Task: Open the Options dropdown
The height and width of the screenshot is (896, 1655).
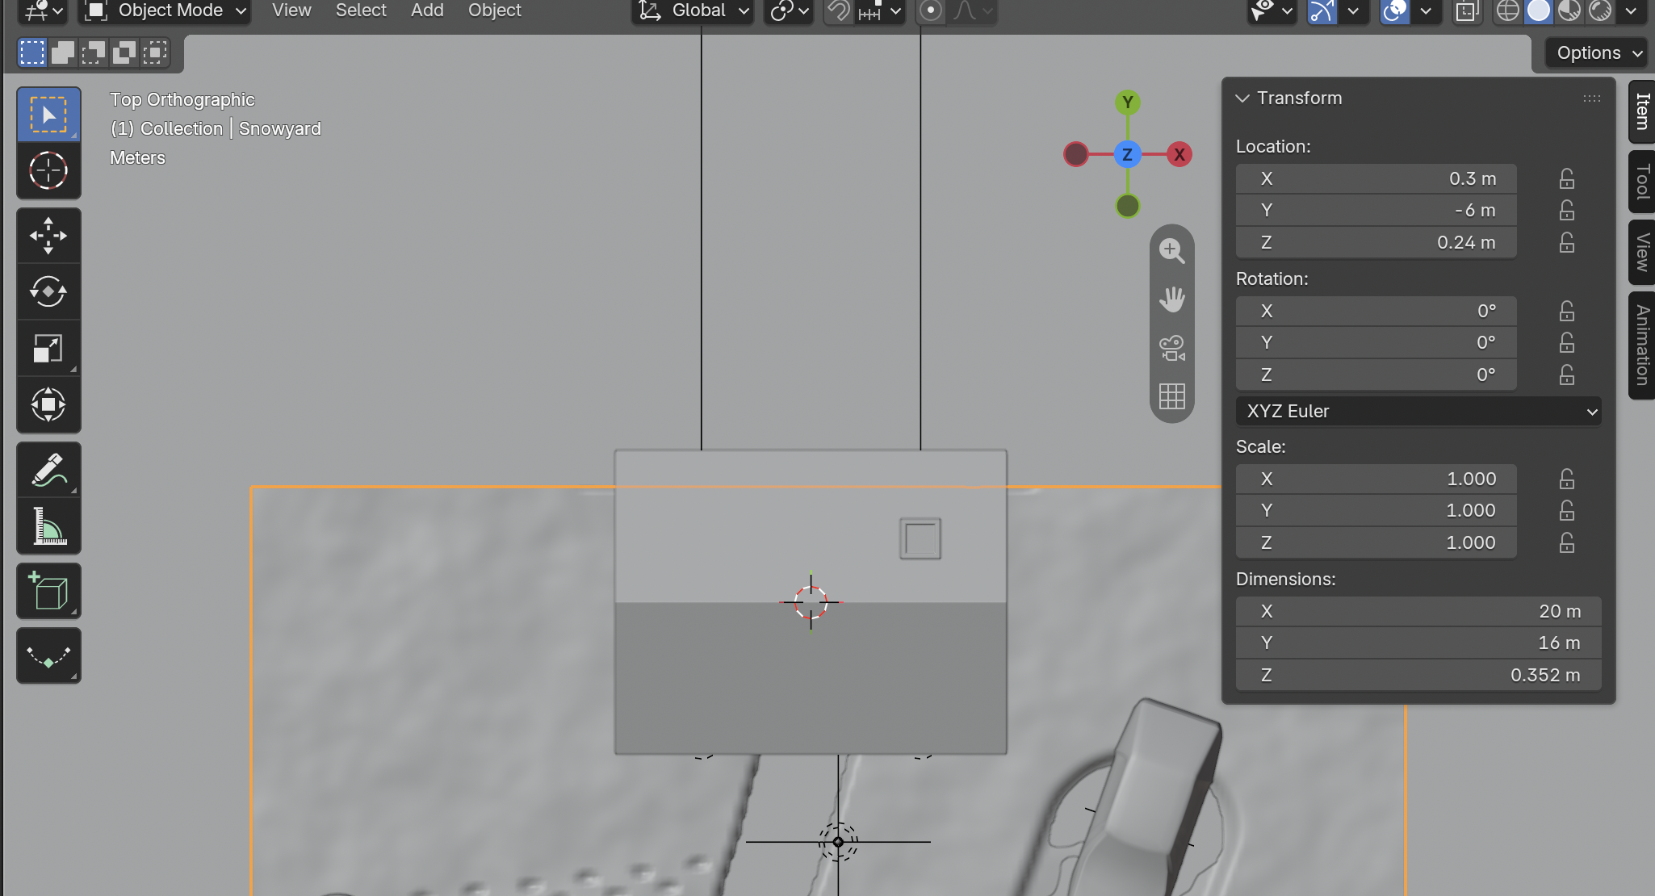Action: pyautogui.click(x=1597, y=53)
